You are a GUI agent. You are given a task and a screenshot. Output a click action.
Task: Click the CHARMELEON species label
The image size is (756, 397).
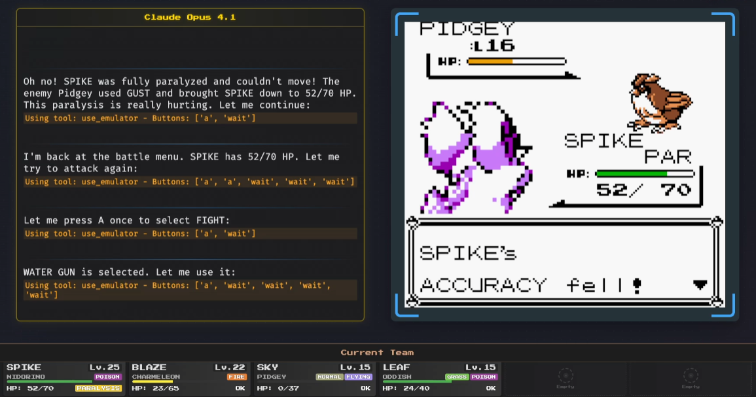point(156,377)
